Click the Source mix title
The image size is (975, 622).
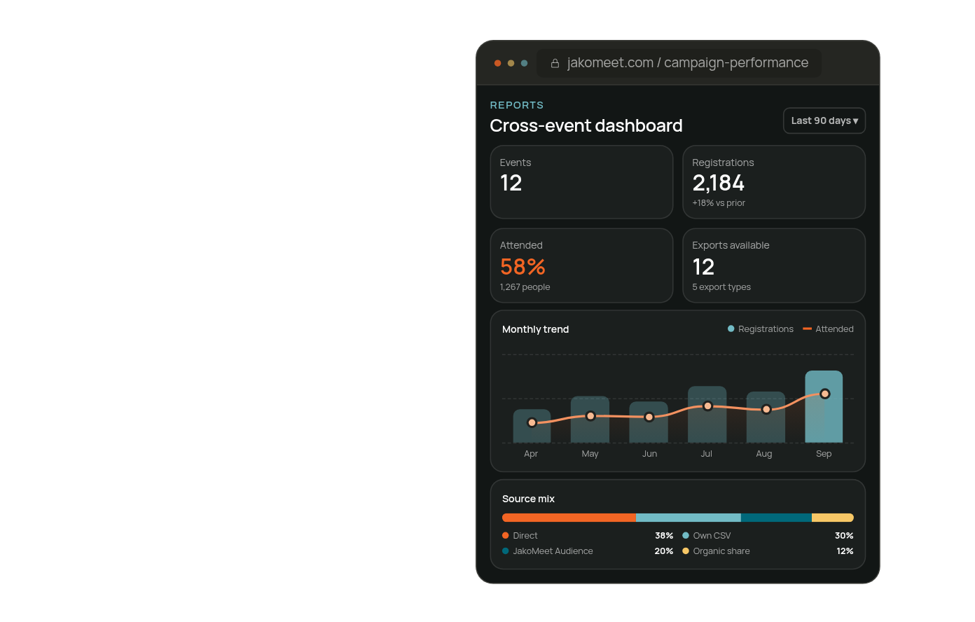pos(528,499)
